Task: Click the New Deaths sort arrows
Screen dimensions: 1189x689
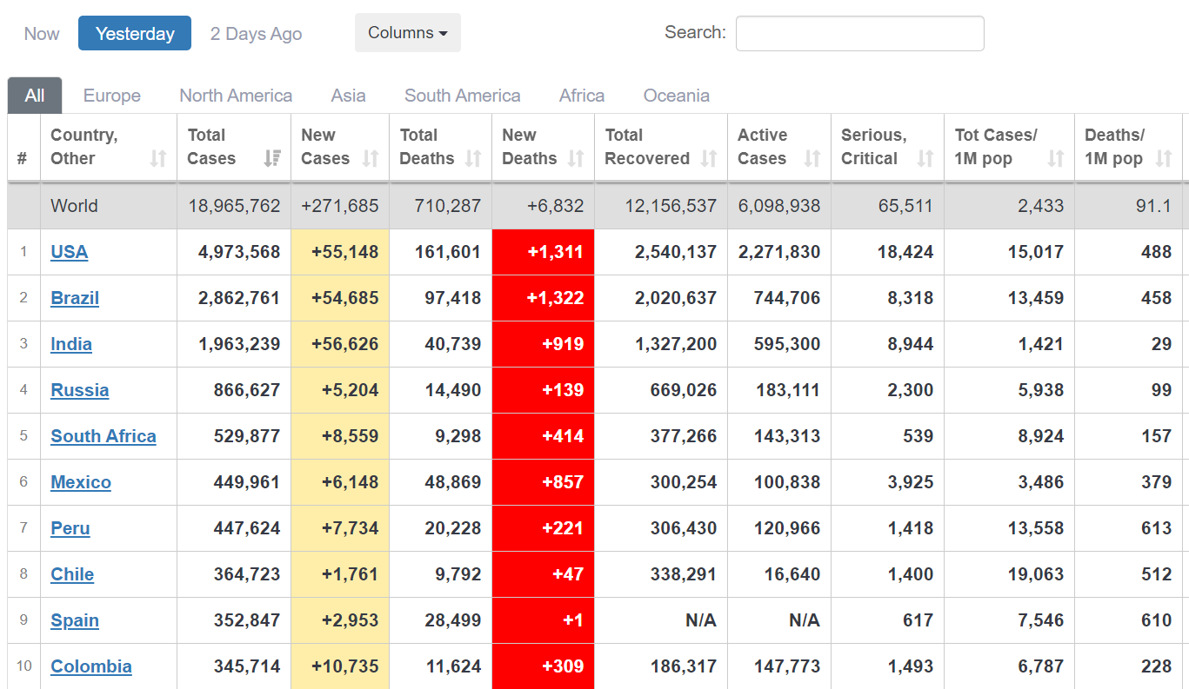Action: tap(576, 158)
